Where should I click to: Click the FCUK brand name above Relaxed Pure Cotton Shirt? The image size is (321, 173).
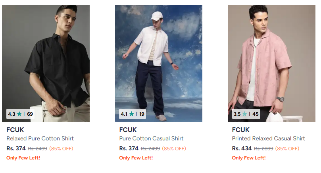(x=15, y=130)
